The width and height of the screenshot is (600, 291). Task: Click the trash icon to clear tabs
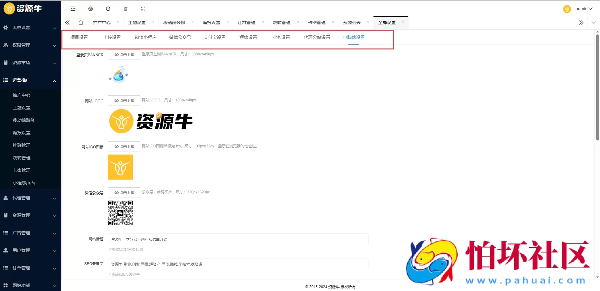[x=126, y=9]
